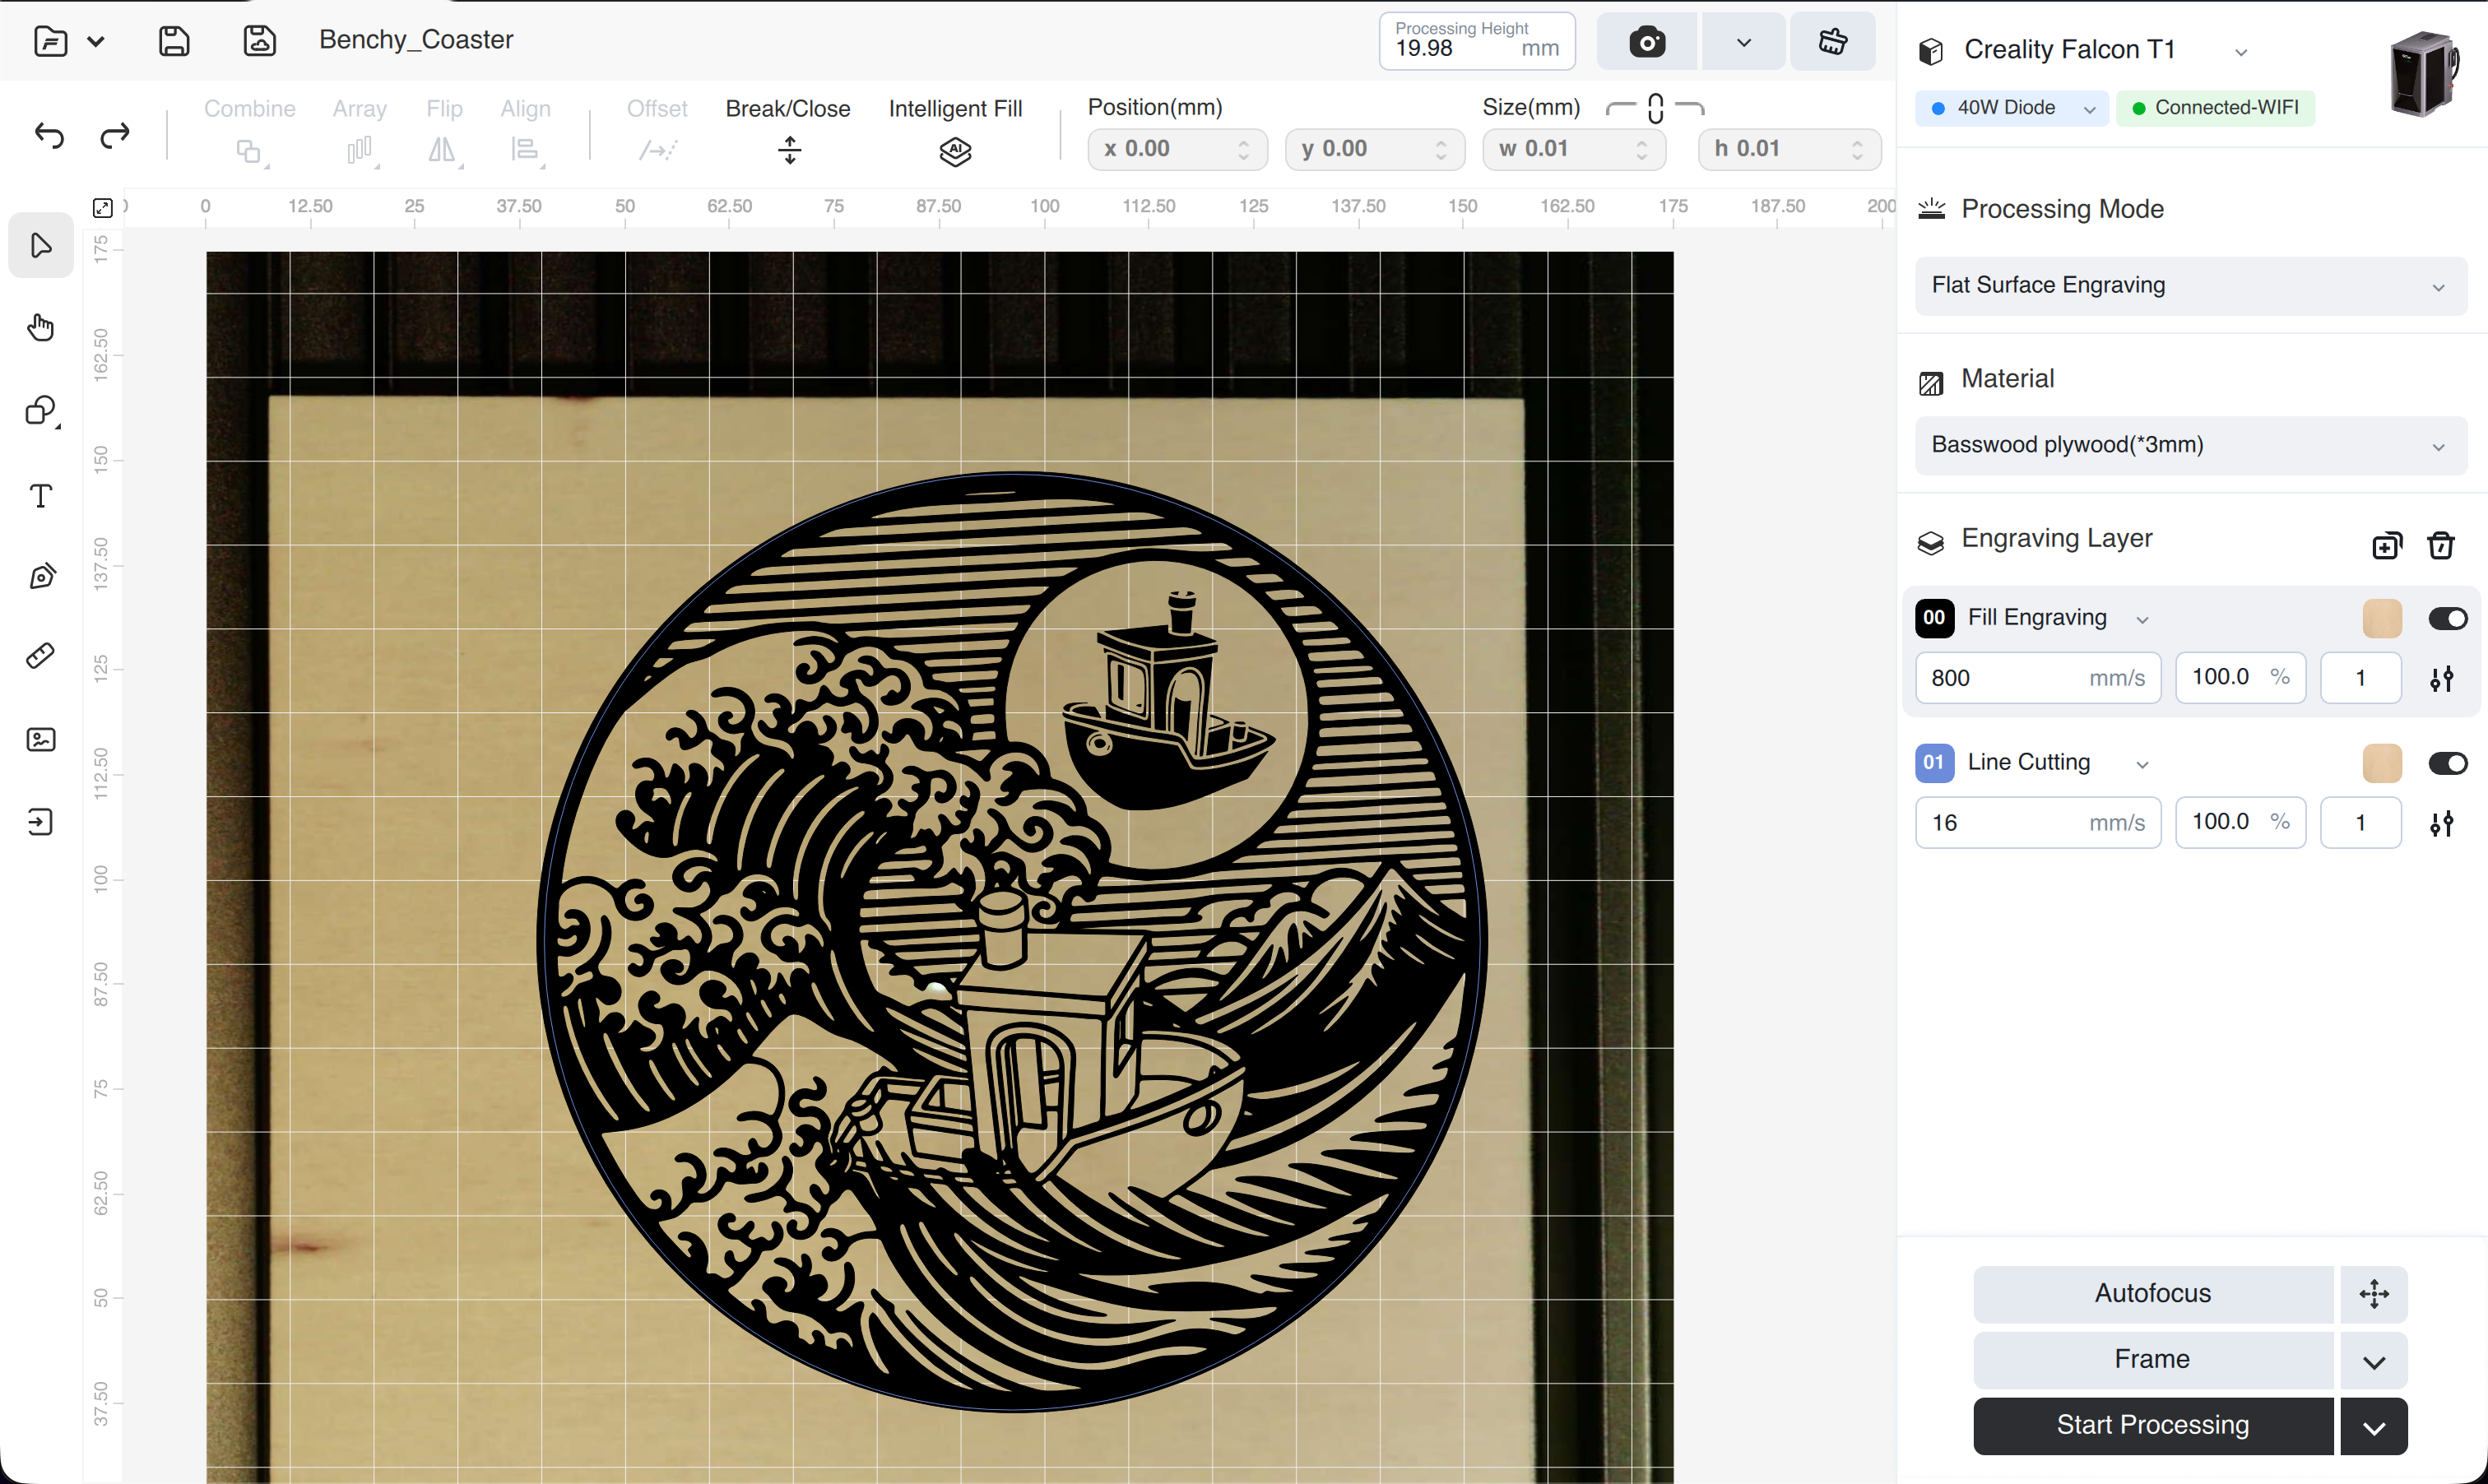Open the camera options dropdown

pyautogui.click(x=1743, y=42)
